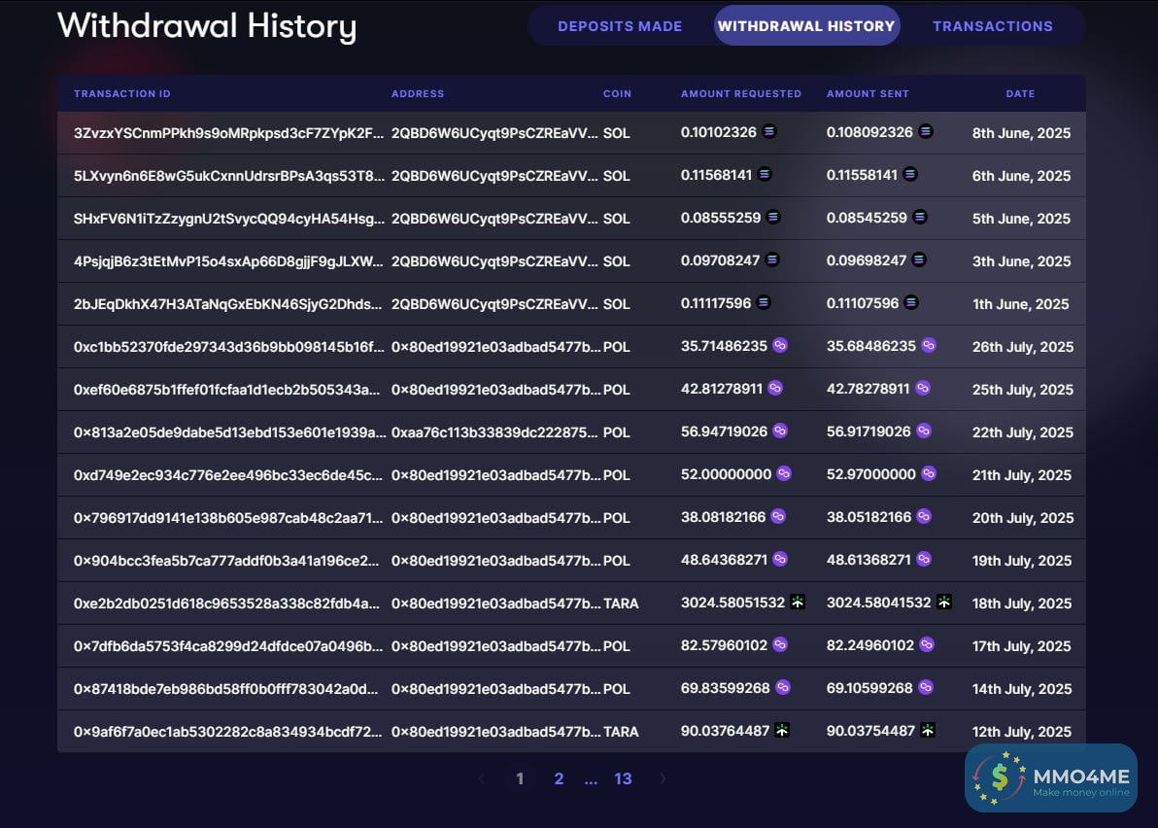Open the Transactions tab
This screenshot has width=1158, height=828.
coord(993,26)
